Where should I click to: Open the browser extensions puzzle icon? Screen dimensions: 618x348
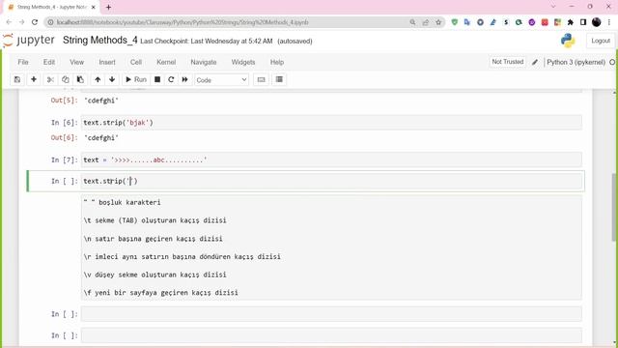click(x=571, y=22)
